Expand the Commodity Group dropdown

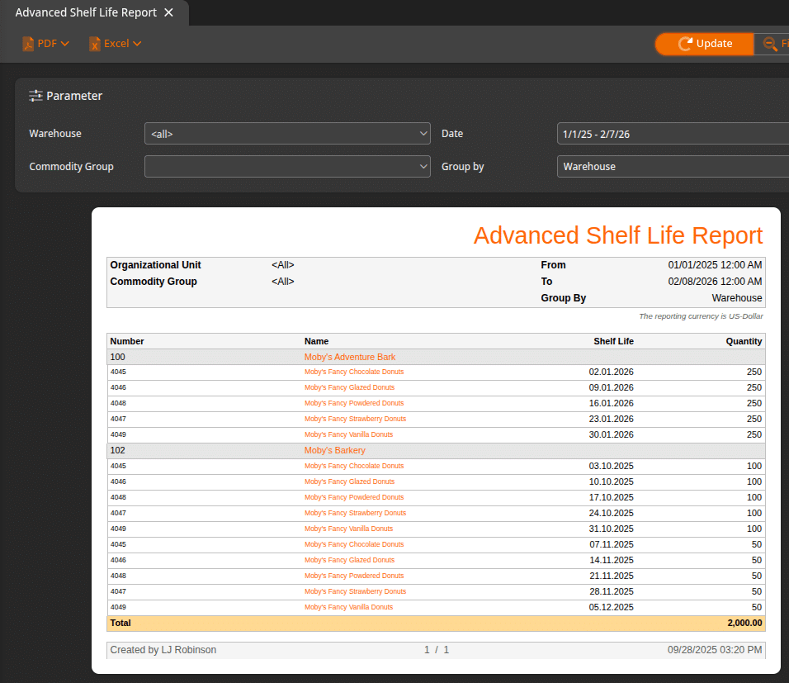click(287, 167)
